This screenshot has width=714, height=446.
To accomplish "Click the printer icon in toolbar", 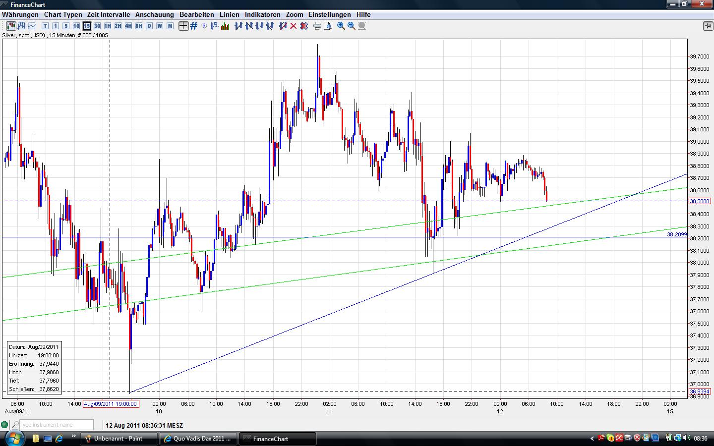I will point(317,26).
